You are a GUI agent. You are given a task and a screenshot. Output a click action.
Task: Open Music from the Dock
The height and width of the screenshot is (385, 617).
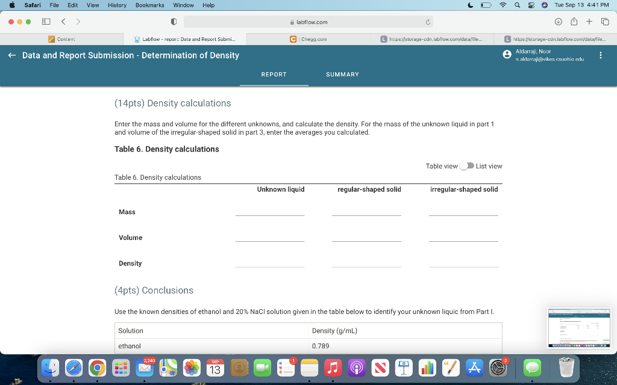coord(333,367)
